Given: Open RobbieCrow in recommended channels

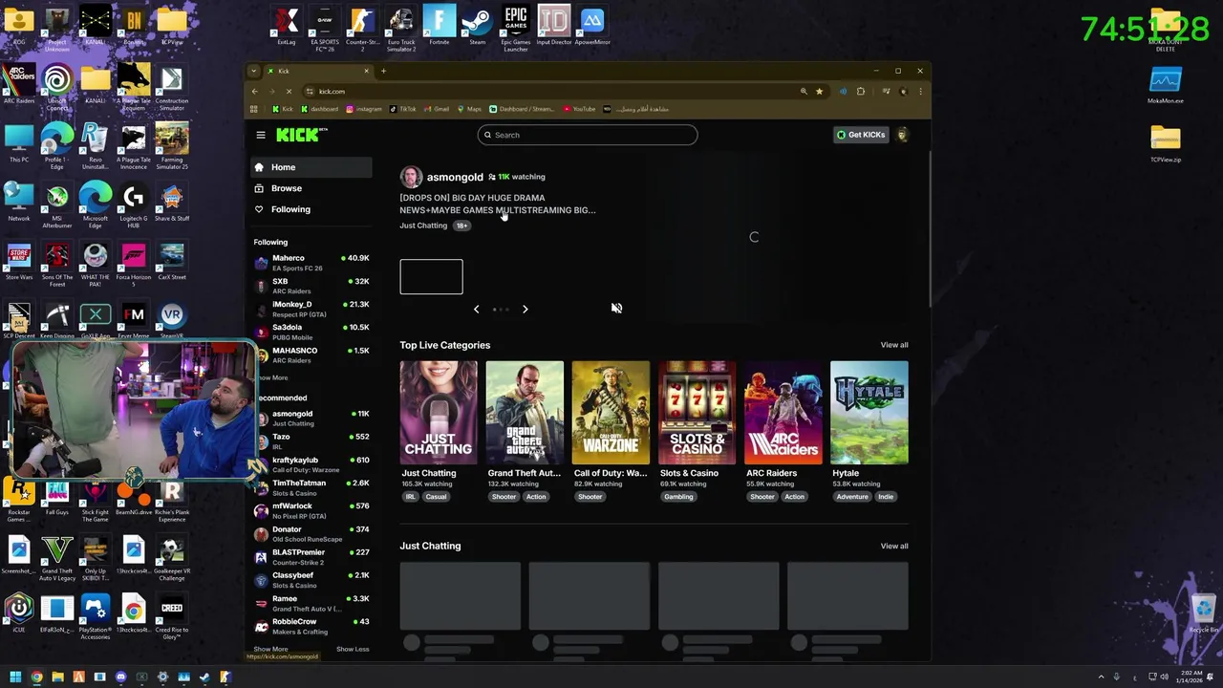Looking at the screenshot, I should 311,626.
